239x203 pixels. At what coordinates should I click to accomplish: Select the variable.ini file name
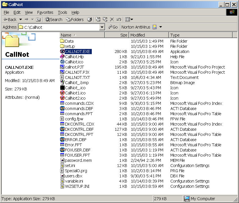coord(74,181)
